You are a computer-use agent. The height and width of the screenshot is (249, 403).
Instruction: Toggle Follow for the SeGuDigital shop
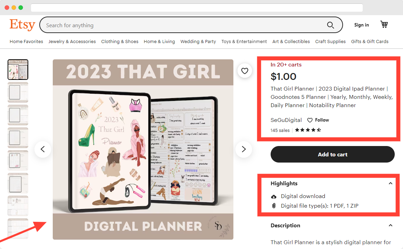pos(318,120)
